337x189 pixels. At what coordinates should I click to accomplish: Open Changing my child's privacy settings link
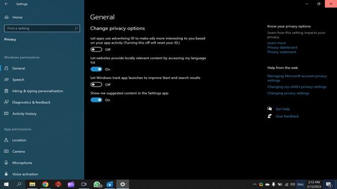pos(296,87)
